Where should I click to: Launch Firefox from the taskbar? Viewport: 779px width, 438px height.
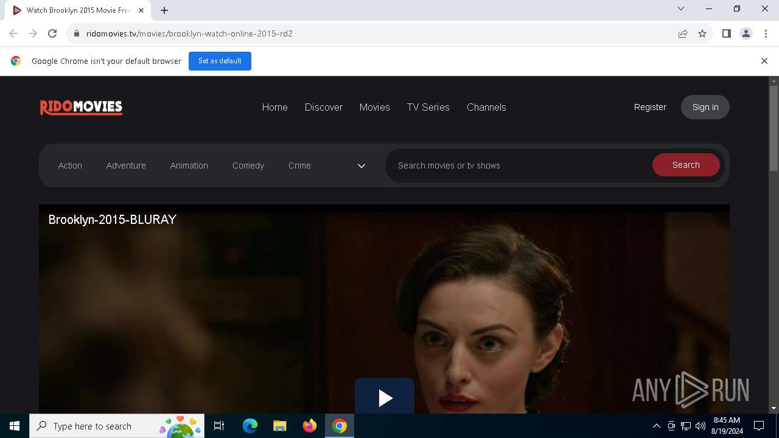(310, 426)
